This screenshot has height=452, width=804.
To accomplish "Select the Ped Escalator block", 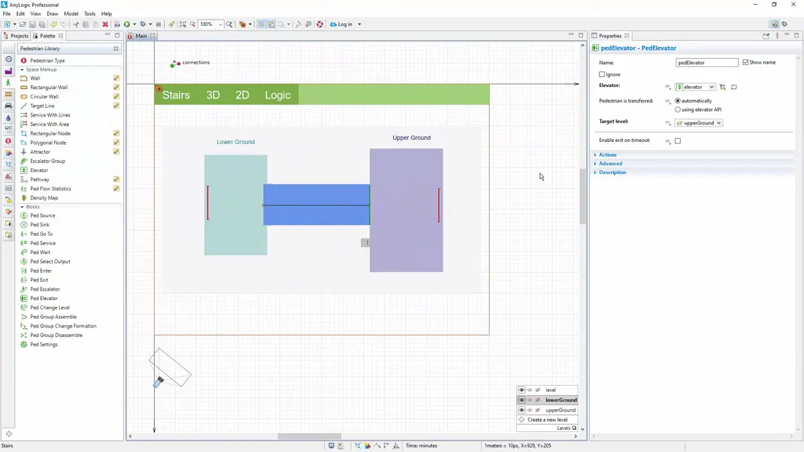I will click(45, 289).
